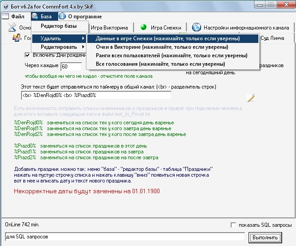The width and height of the screenshot is (296, 246).
Task: Click the info icon beside О программе
Action: click(x=62, y=17)
